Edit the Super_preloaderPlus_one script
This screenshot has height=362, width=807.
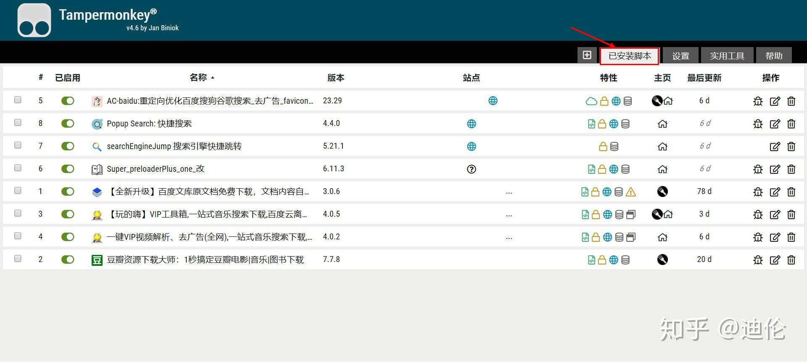pos(775,169)
